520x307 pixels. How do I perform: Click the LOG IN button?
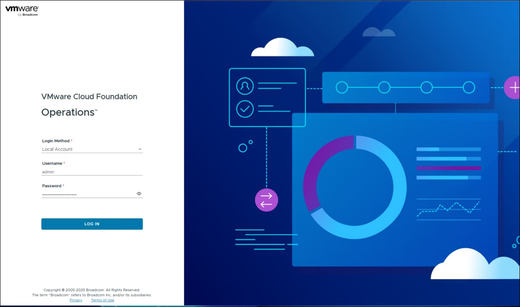tap(92, 224)
